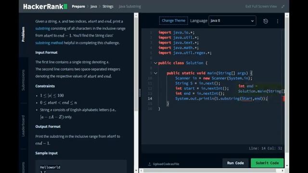The image size is (308, 173).
Task: Open the Strings breadcrumb
Action: tap(108, 6)
